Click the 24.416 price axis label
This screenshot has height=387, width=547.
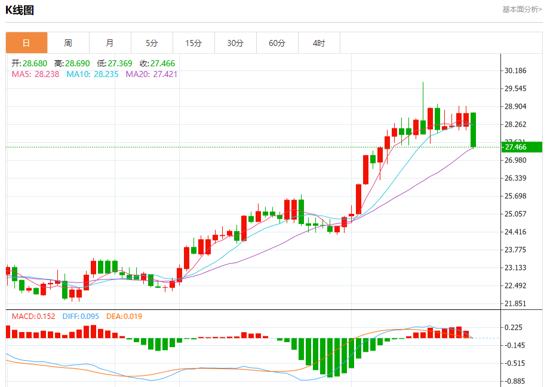pyautogui.click(x=515, y=232)
